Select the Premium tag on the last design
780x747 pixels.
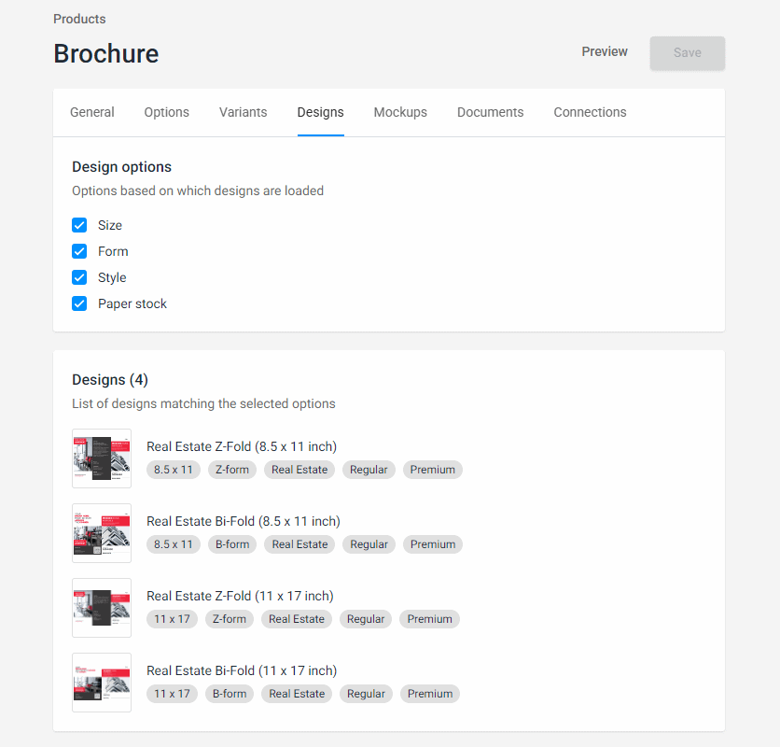(429, 694)
